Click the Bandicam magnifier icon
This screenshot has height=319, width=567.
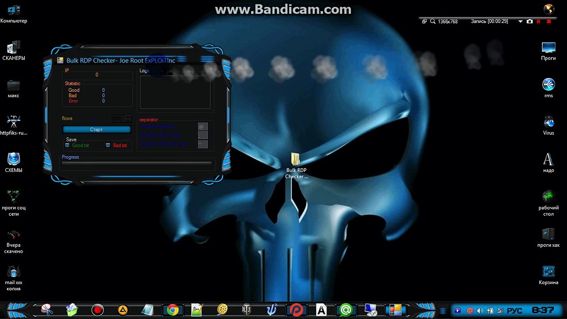433,21
